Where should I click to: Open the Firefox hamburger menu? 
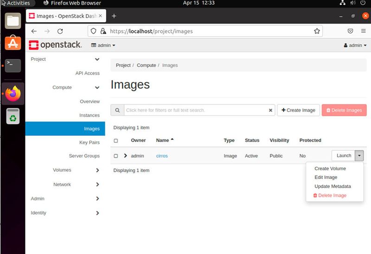[x=364, y=31]
